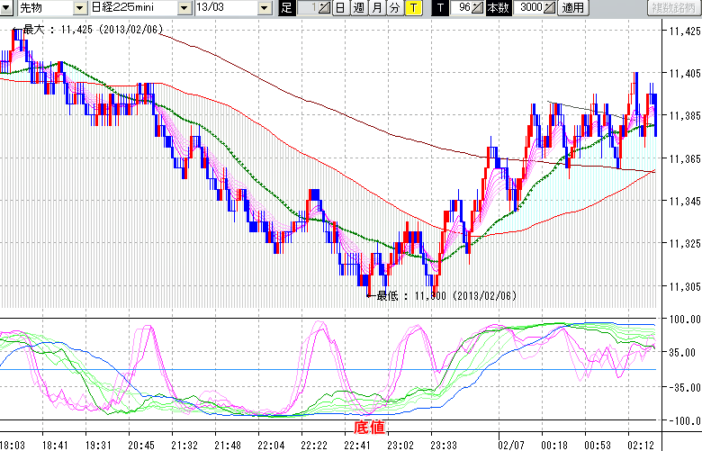Open the 先物 product type dropdown
The image size is (702, 451).
42,8
